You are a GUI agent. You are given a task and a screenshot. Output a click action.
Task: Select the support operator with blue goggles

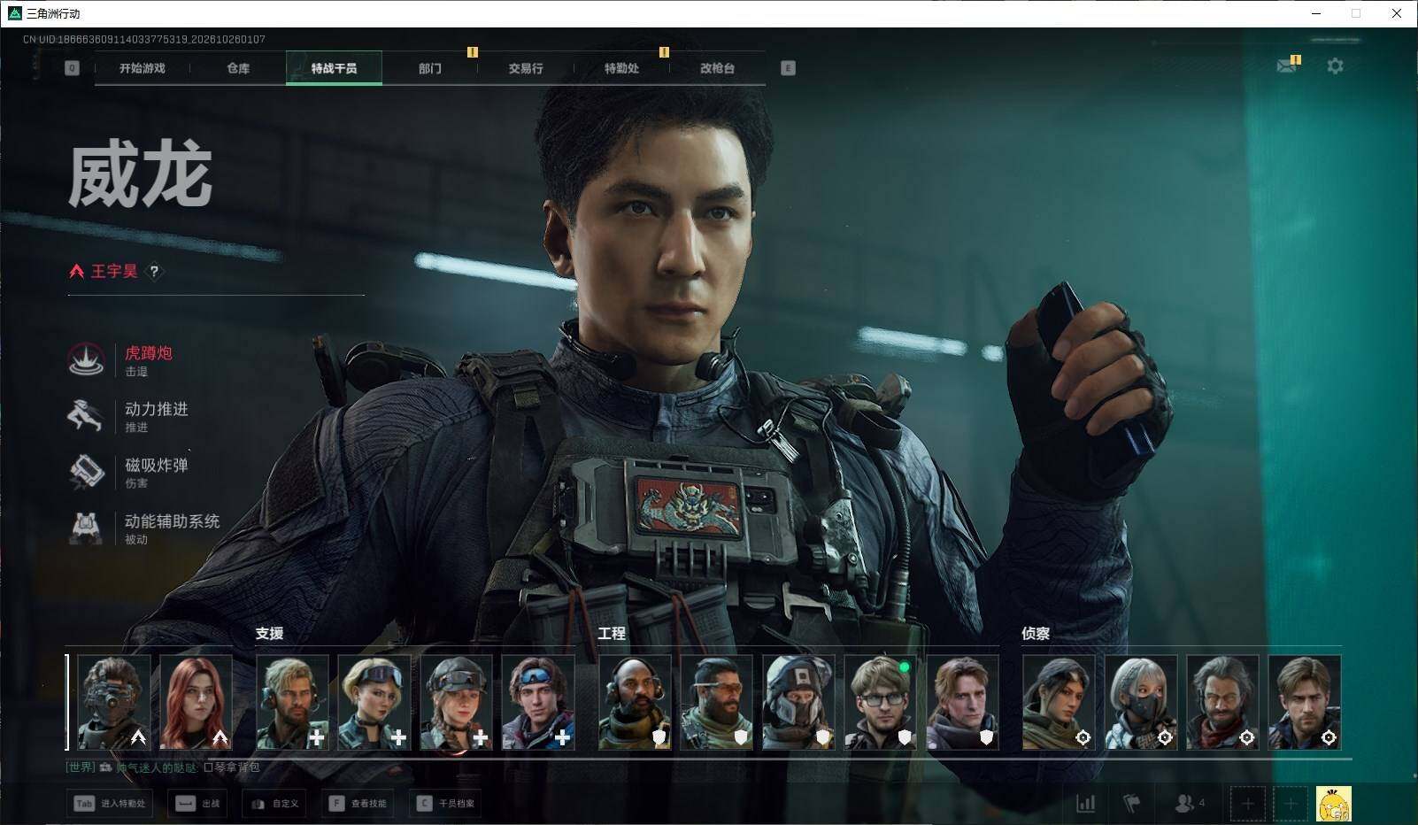(x=538, y=702)
